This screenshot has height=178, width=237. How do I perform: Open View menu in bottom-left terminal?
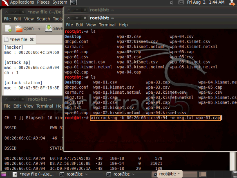[29, 106]
